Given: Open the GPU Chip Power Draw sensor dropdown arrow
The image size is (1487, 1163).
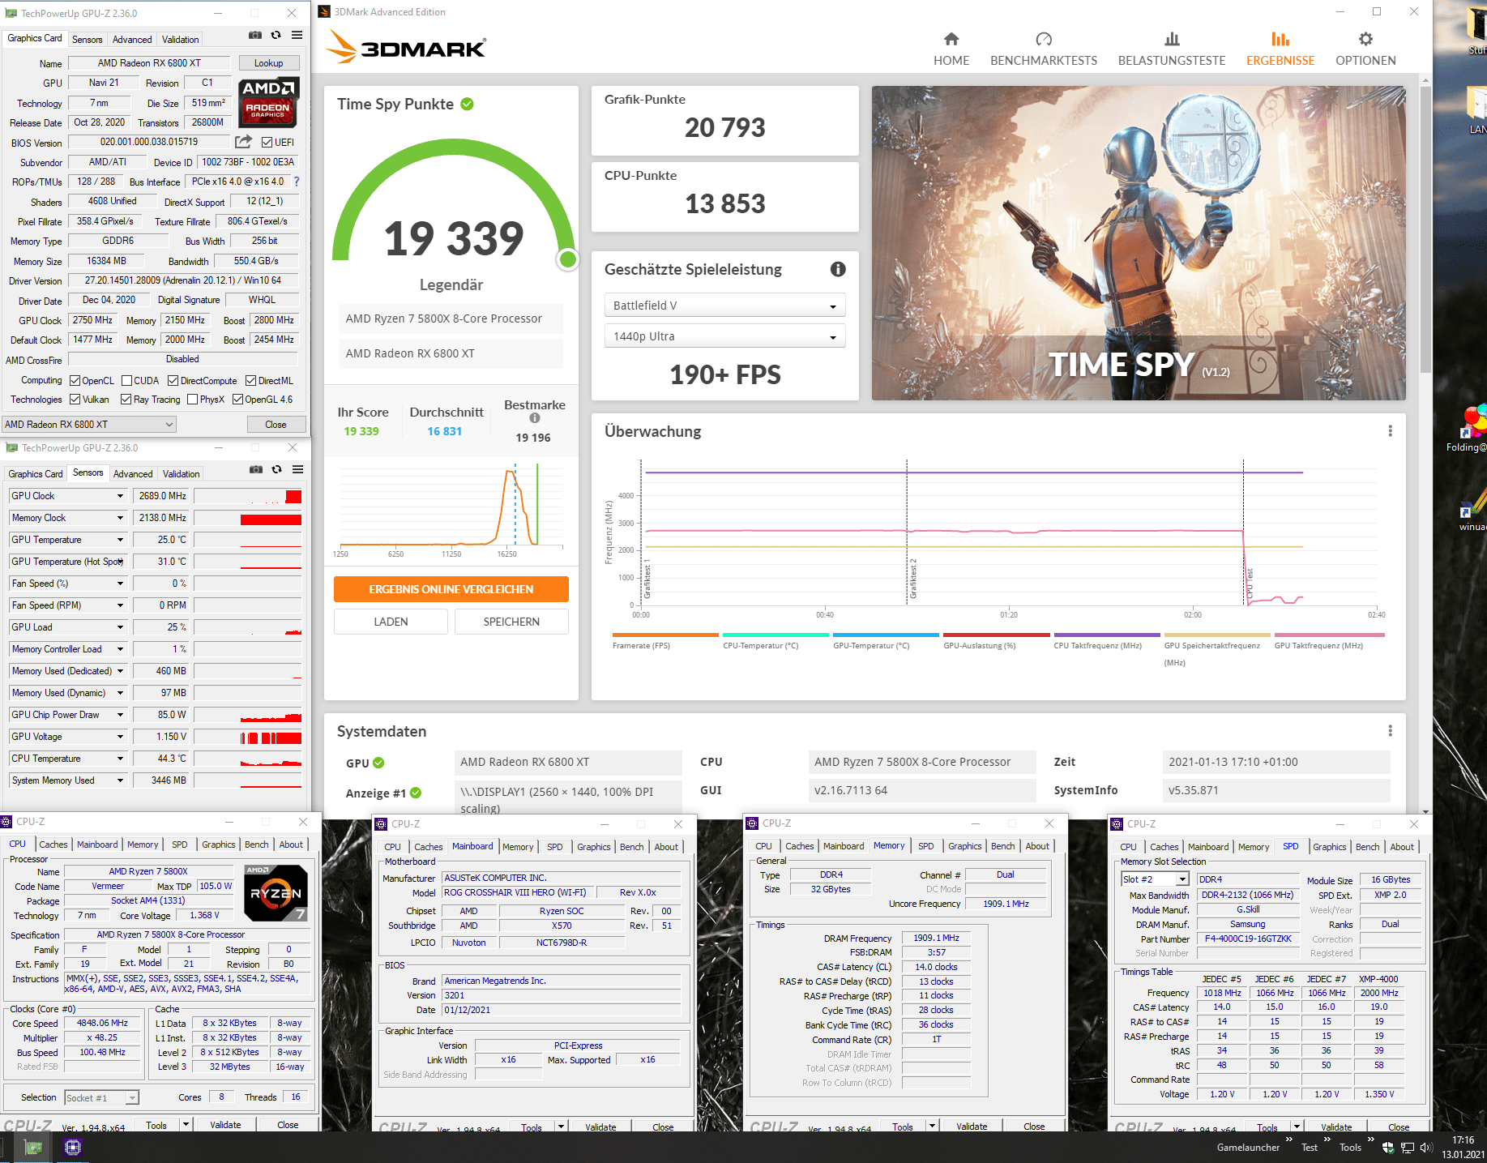Looking at the screenshot, I should click(x=121, y=715).
